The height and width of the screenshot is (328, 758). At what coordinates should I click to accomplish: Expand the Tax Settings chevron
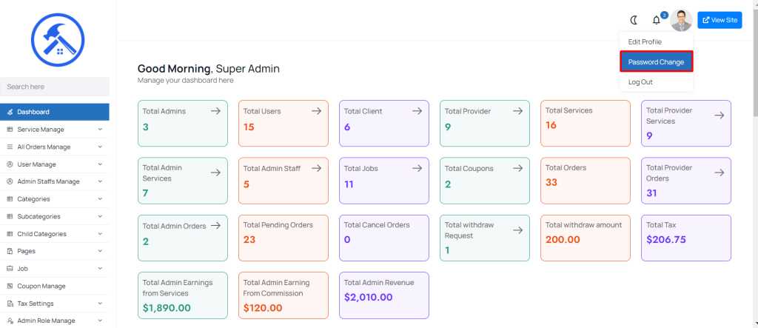(x=100, y=304)
